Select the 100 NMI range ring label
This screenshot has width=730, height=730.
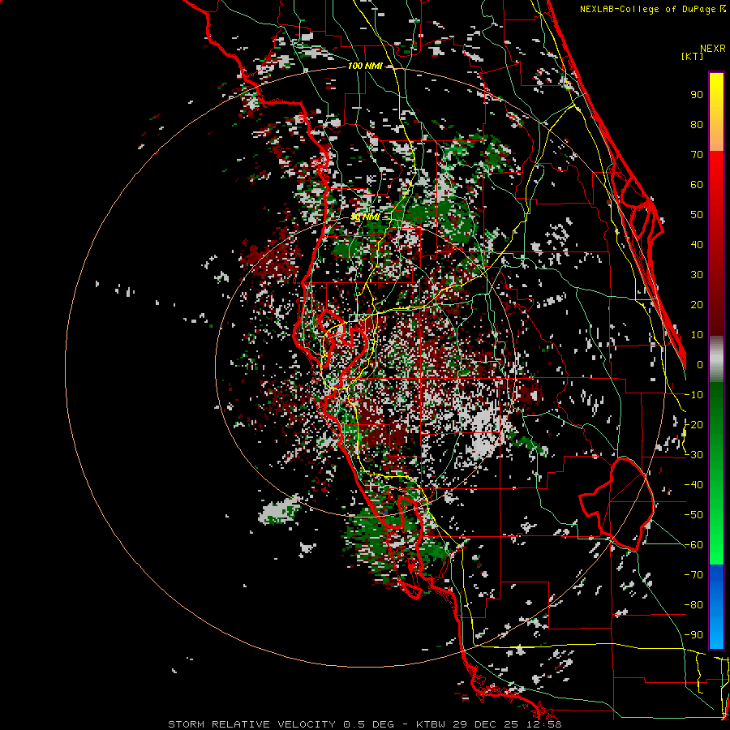point(364,66)
